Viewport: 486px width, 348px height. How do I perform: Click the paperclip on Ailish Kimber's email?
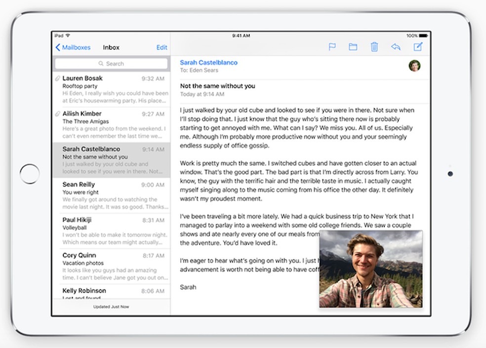[58, 114]
